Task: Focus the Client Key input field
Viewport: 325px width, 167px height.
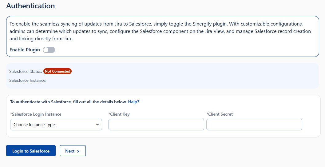Action: tap(156, 125)
